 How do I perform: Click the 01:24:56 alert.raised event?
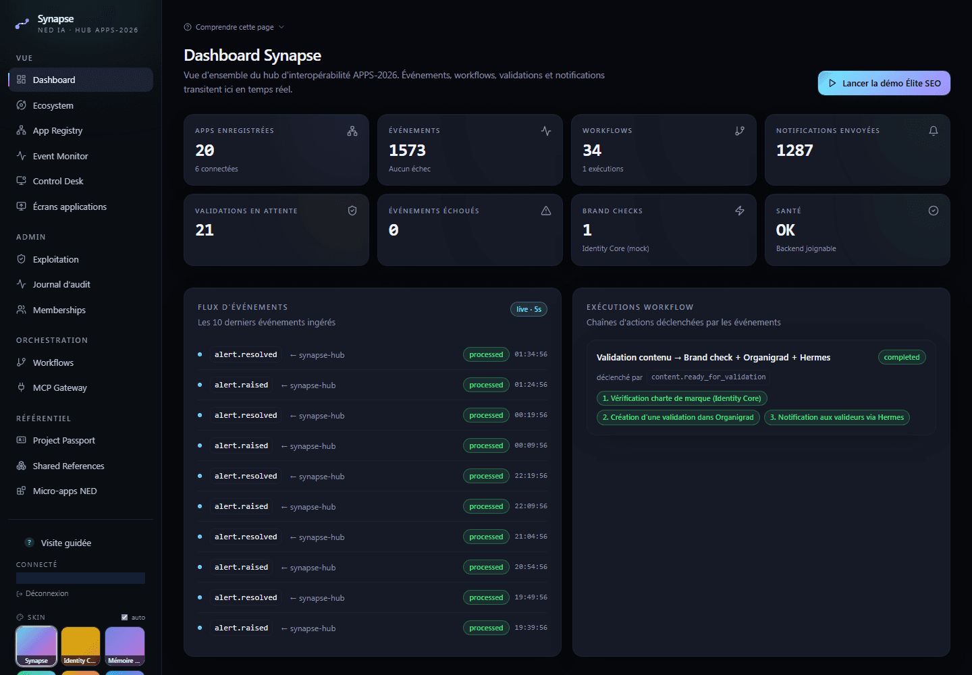tap(373, 385)
